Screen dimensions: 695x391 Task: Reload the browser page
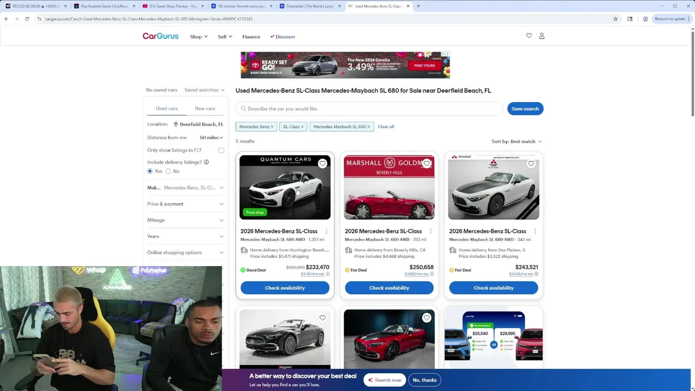click(x=27, y=18)
